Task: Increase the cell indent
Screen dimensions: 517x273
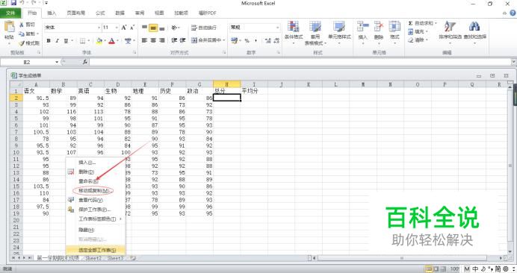Action: point(182,40)
